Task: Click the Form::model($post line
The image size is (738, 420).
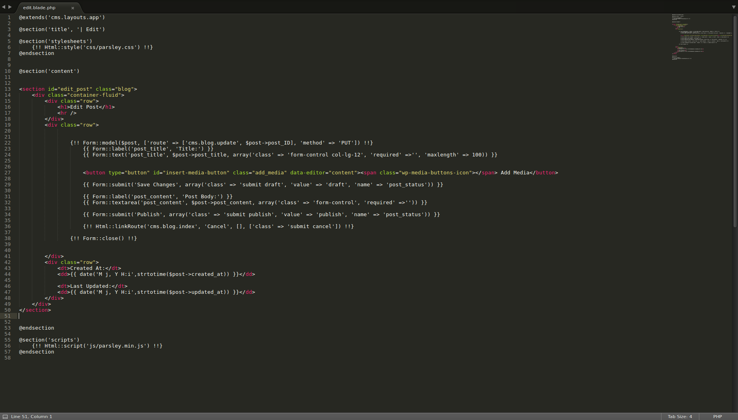Action: (x=222, y=143)
